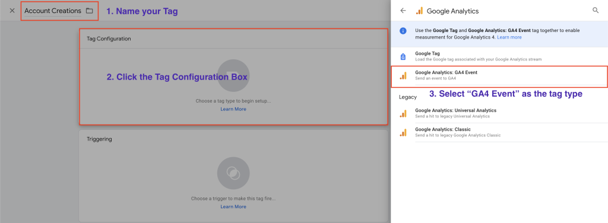Open the folder icon next to tag name
Image resolution: width=608 pixels, height=223 pixels.
[90, 11]
